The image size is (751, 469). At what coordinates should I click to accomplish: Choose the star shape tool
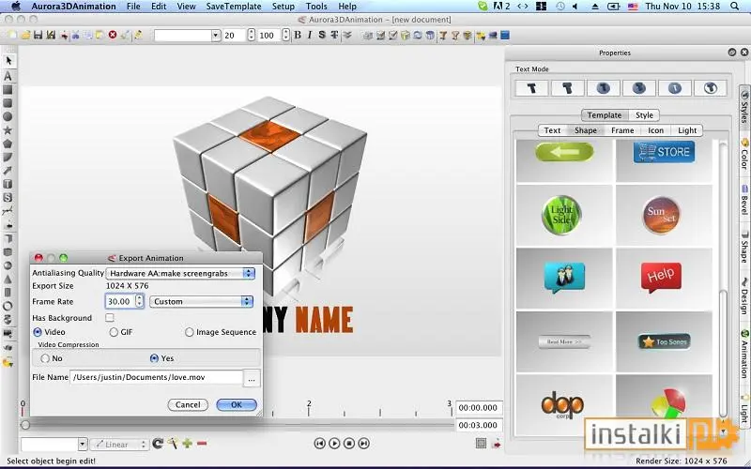click(x=8, y=130)
